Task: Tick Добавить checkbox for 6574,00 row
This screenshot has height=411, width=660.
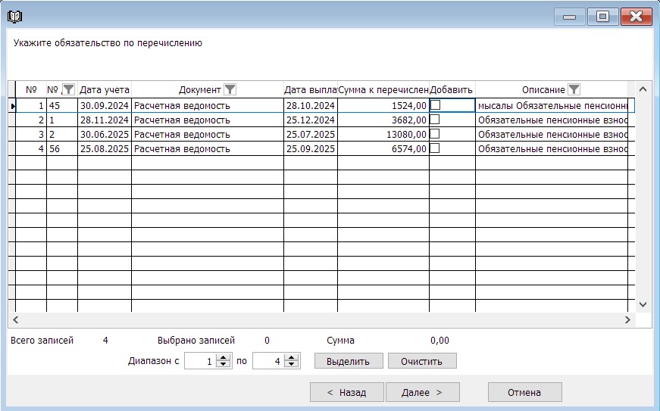Action: (435, 148)
